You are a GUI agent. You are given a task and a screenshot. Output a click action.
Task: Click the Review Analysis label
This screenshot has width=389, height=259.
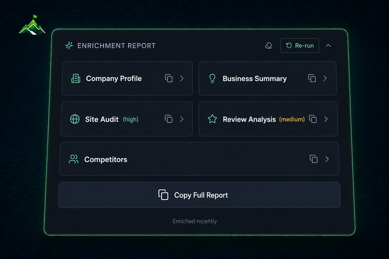point(250,120)
